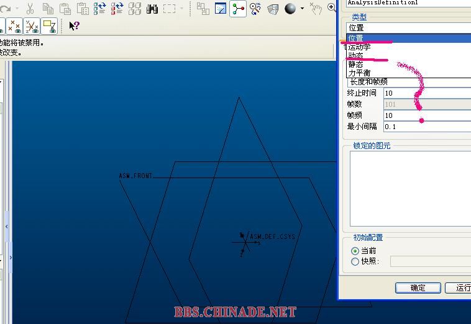The height and width of the screenshot is (324, 471).
Task: Click the context help arrow-question icon
Action: click(x=74, y=26)
